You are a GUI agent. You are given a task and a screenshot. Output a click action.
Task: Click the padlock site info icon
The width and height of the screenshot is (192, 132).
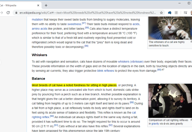coord(16,13)
